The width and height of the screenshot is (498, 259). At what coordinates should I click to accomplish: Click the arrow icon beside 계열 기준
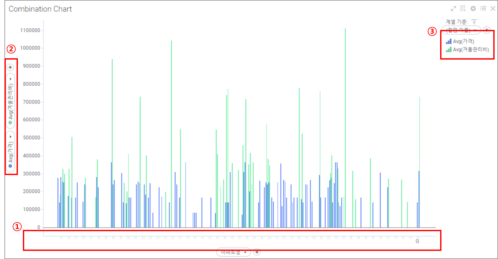tap(474, 22)
